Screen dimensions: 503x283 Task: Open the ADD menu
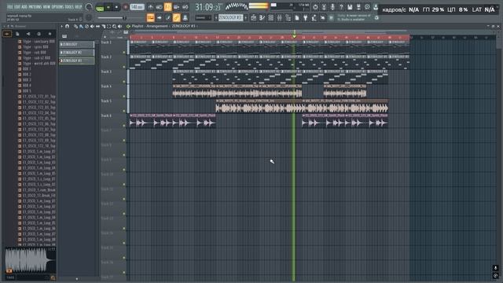click(x=24, y=7)
